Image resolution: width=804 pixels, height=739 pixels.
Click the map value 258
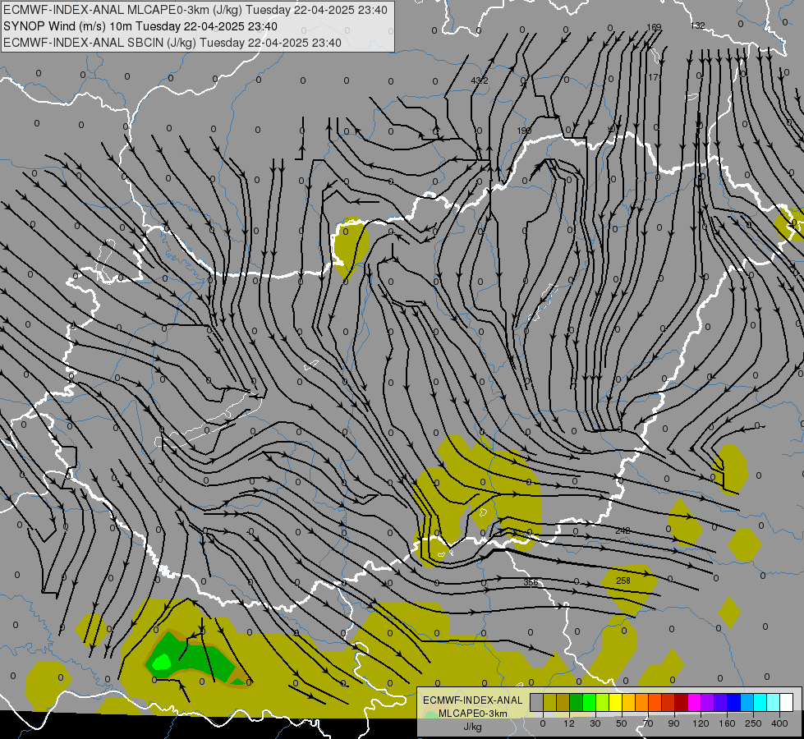tap(623, 581)
